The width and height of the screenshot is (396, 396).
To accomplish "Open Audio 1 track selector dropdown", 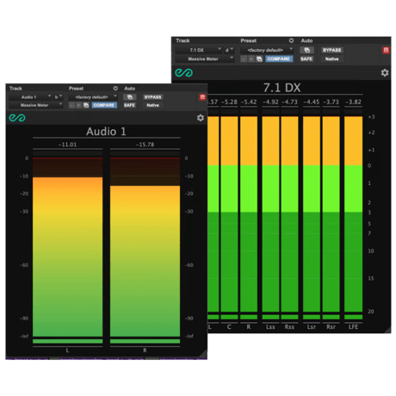I will click(x=30, y=97).
